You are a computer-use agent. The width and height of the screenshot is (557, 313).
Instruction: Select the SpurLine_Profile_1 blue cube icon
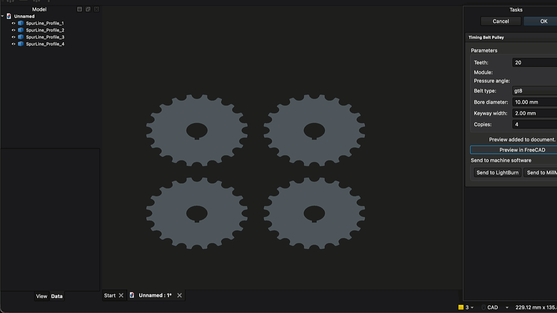click(x=20, y=23)
